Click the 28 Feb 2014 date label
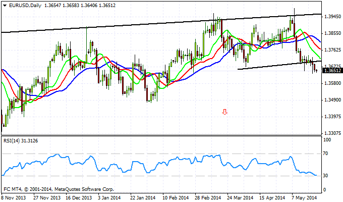343x202 pixels. point(208,197)
